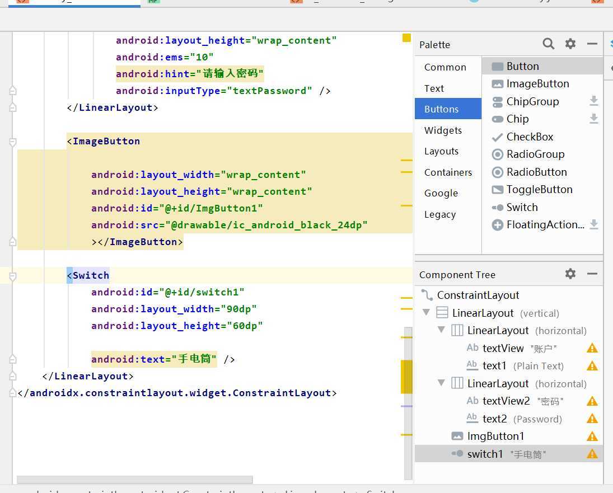This screenshot has height=493, width=613.
Task: Open the Legacy palette category
Action: tap(448, 214)
